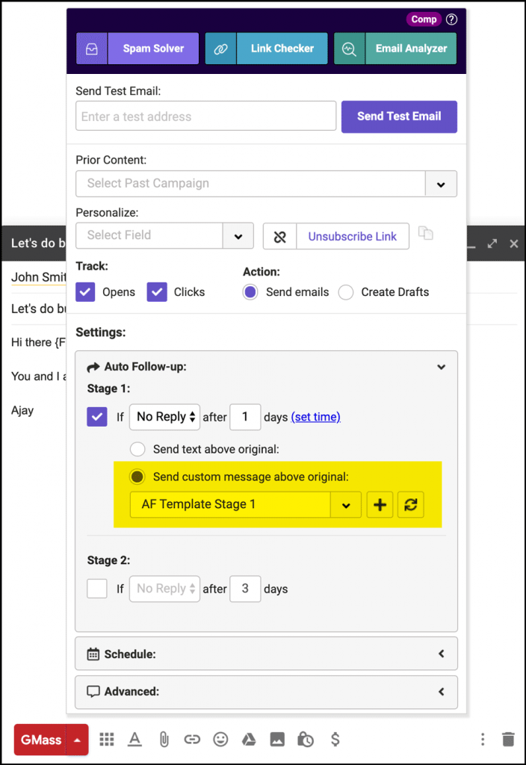
Task: Click the discard draft trash icon
Action: pyautogui.click(x=508, y=739)
